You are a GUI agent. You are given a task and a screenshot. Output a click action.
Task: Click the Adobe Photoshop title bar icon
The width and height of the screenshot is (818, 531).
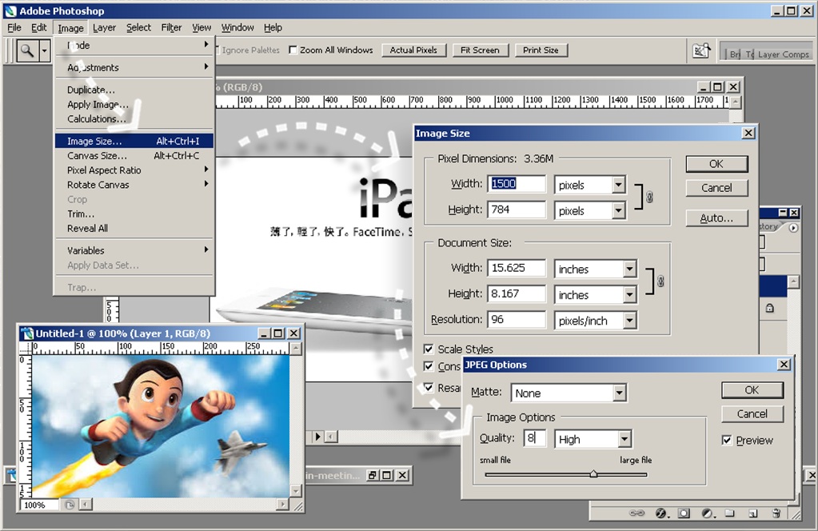[10, 10]
